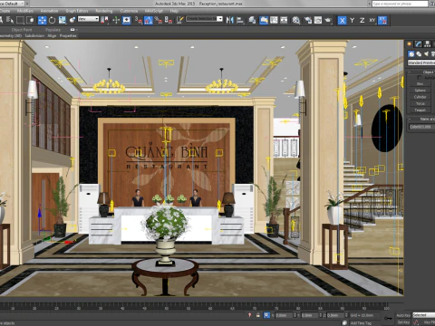
Task: Open the Customize menu
Action: pyautogui.click(x=129, y=11)
